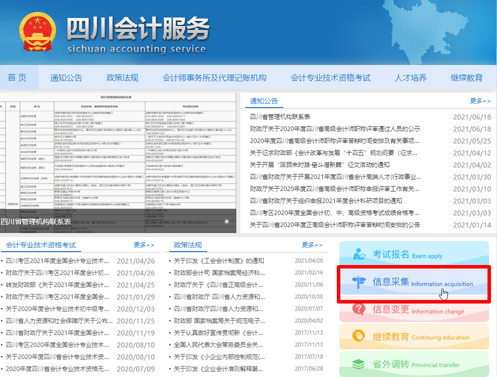Switch to the 通知公告 menu tab
497x377 pixels.
click(66, 76)
